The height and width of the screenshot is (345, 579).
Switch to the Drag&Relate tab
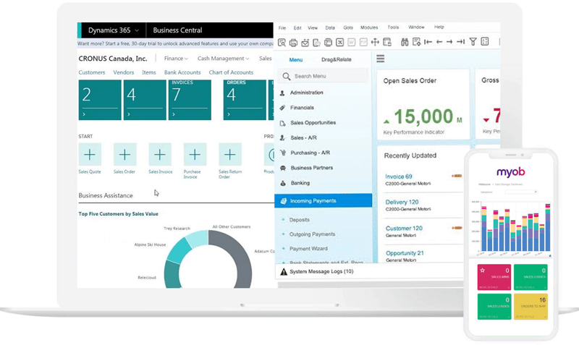(x=336, y=59)
